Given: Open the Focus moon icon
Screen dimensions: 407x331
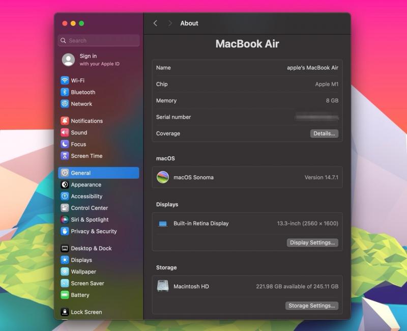Looking at the screenshot, I should click(65, 144).
